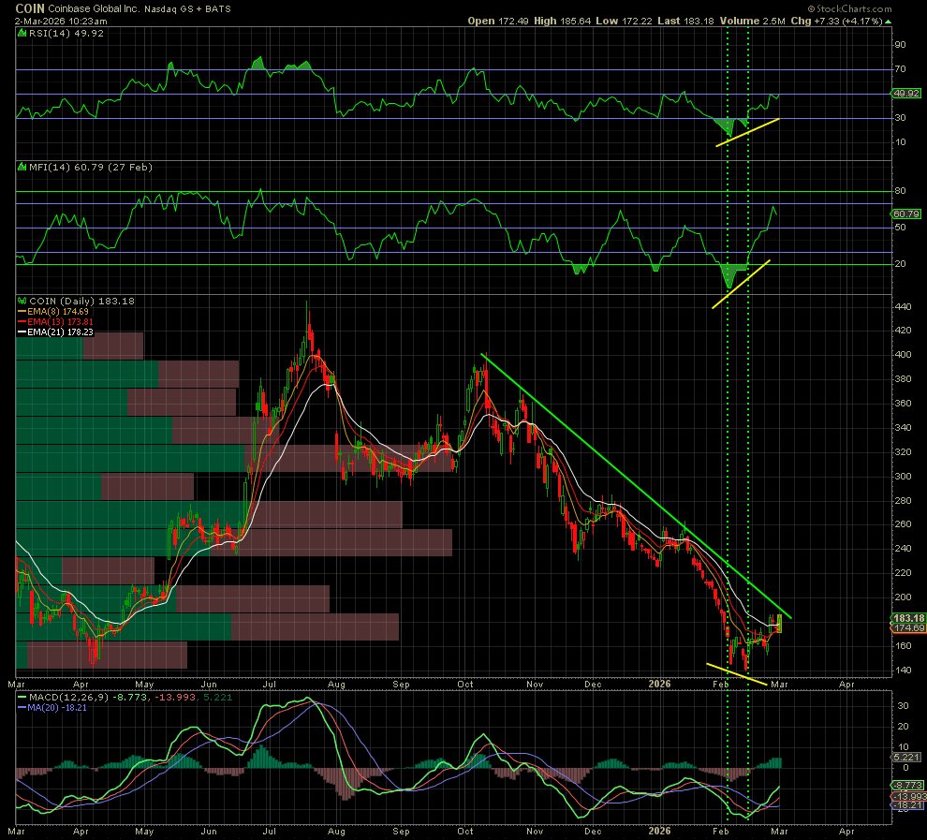Click the 'Low 172.22' quote value
Viewport: 927px width, 840px height.
[x=624, y=22]
